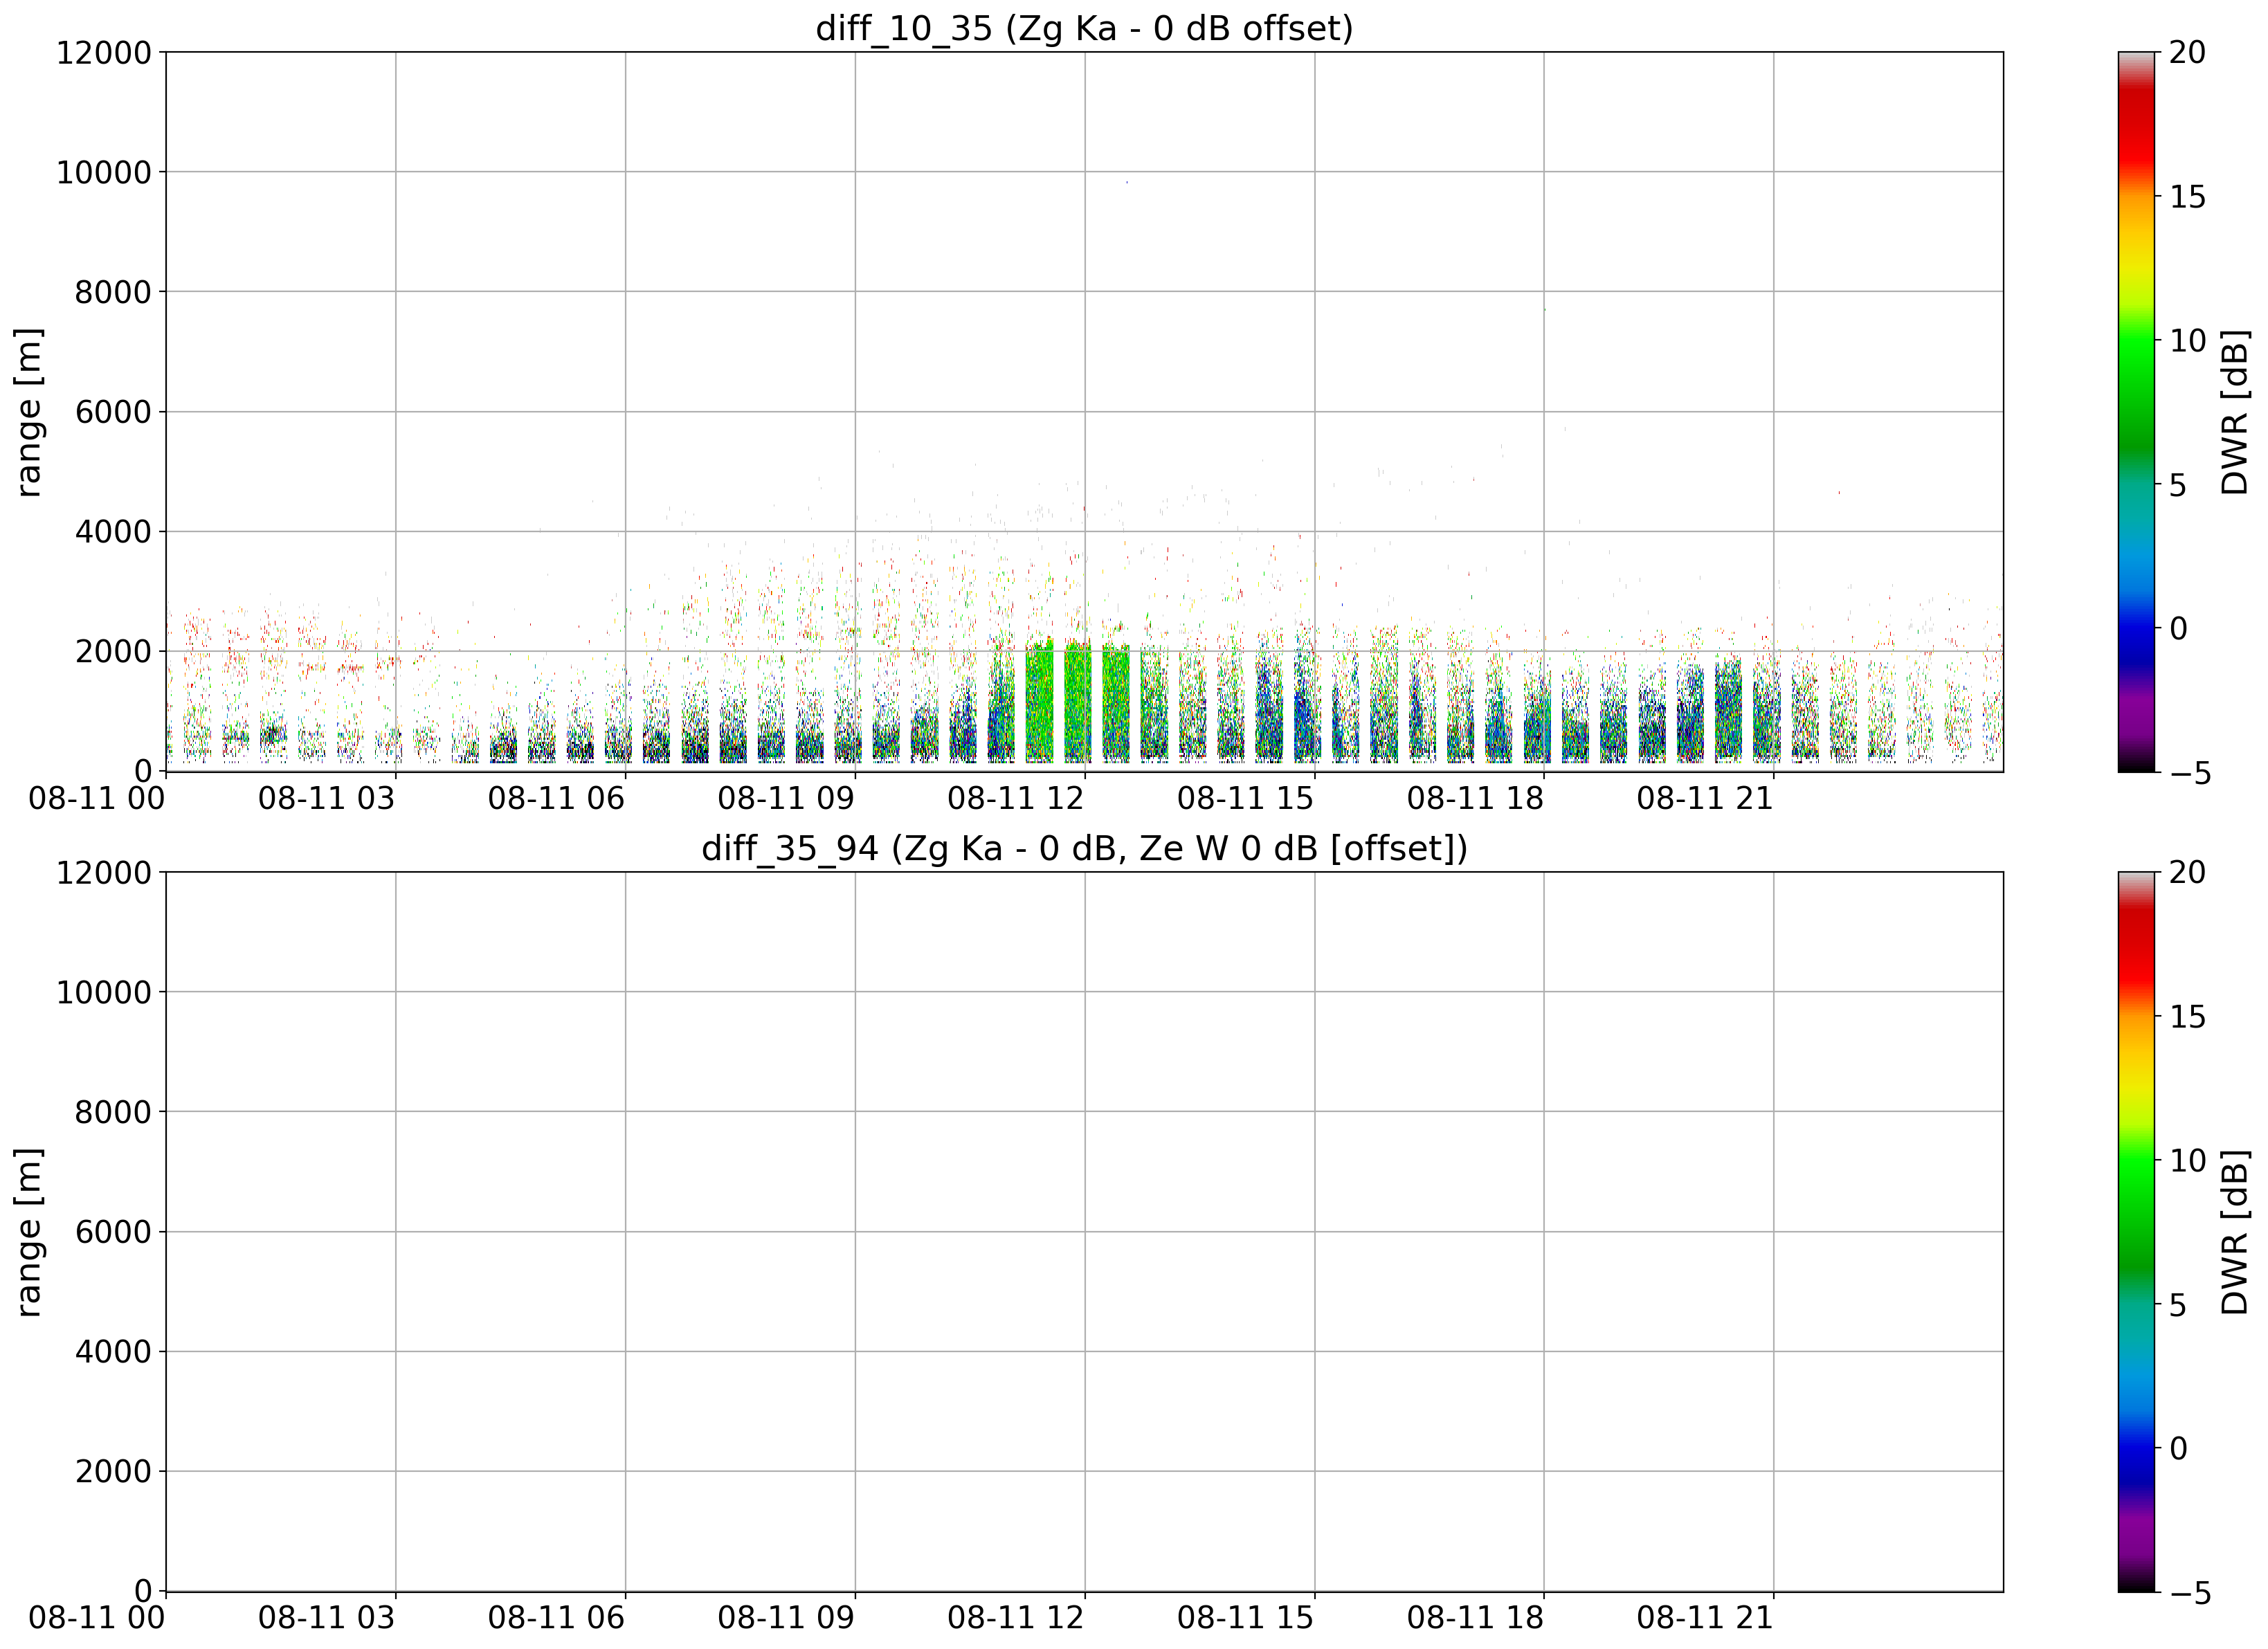
Task: Click the 6000 range tick on diff_35_94 plot
Action: click(113, 1232)
